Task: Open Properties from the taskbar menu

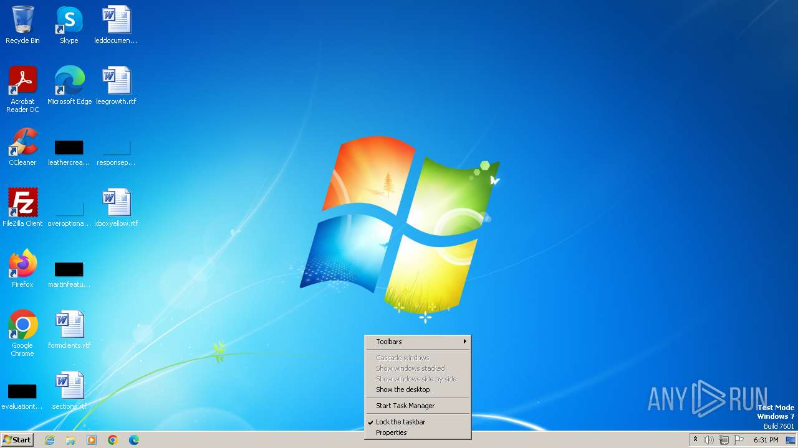Action: coord(418,432)
